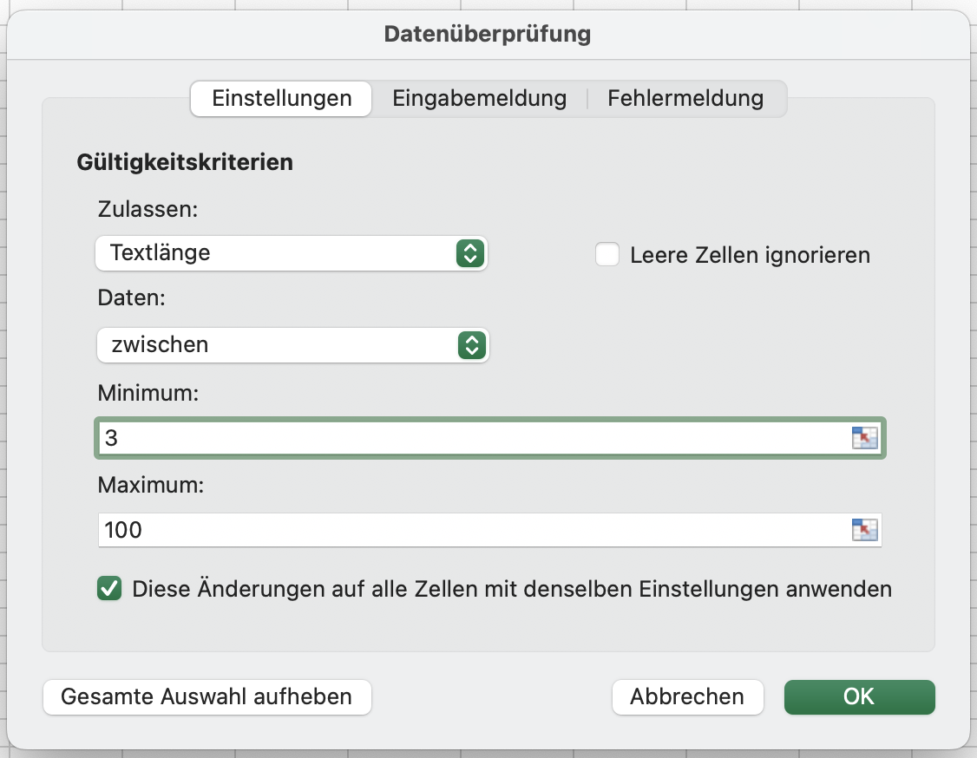Switch to the Fehlermeldung tab
The image size is (977, 758).
pos(685,98)
